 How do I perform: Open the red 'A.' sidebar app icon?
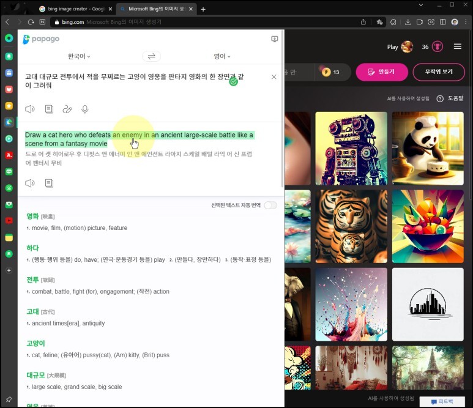coord(9,155)
